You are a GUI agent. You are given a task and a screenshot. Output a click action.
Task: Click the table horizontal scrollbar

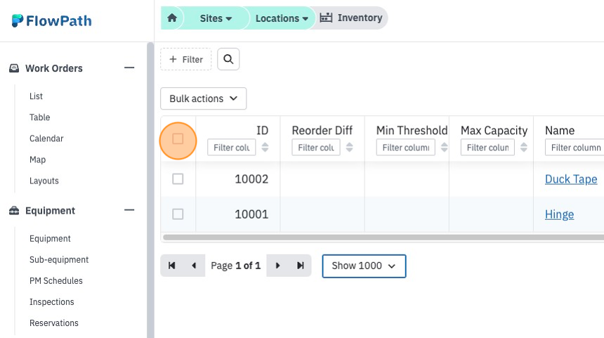383,238
